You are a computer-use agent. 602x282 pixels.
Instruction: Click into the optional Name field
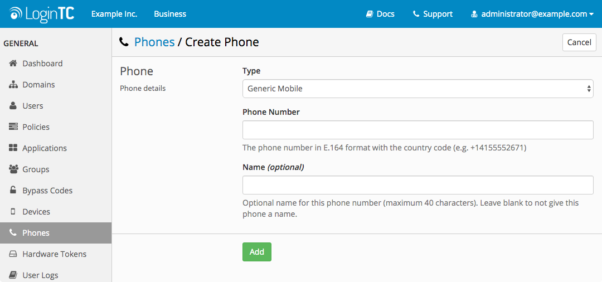[x=417, y=185]
